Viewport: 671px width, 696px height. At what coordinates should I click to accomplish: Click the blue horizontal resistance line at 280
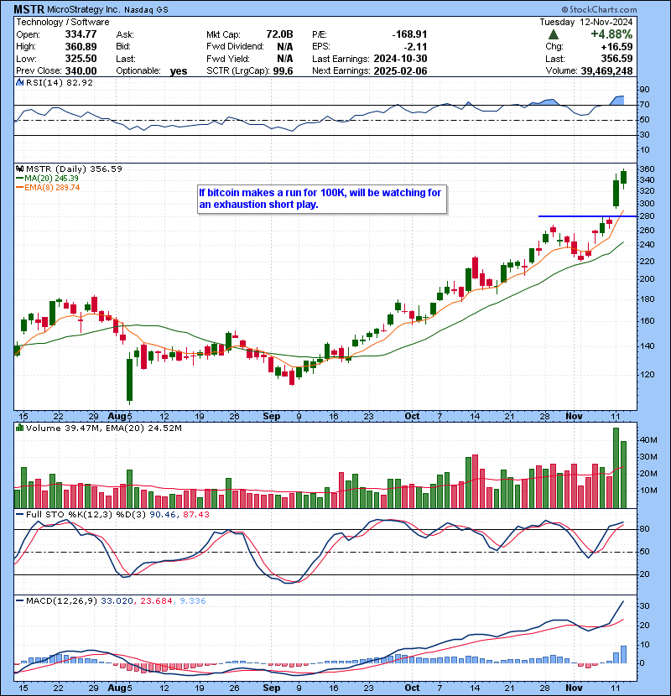[587, 216]
